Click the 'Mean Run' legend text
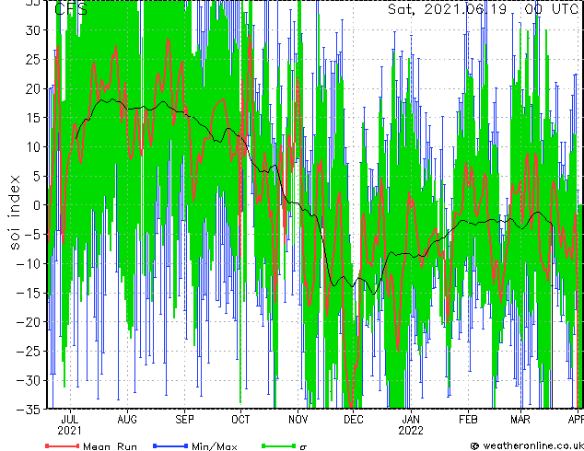Viewport: 584px width, 451px height. click(111, 446)
